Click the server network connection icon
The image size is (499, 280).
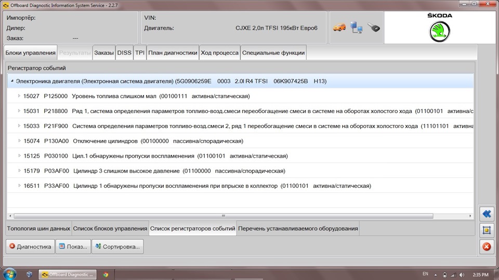pyautogui.click(x=357, y=27)
